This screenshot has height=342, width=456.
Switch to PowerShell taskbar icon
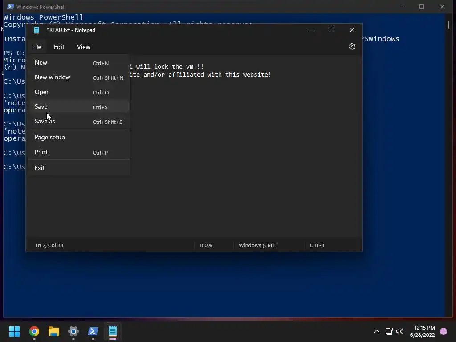[93, 331]
